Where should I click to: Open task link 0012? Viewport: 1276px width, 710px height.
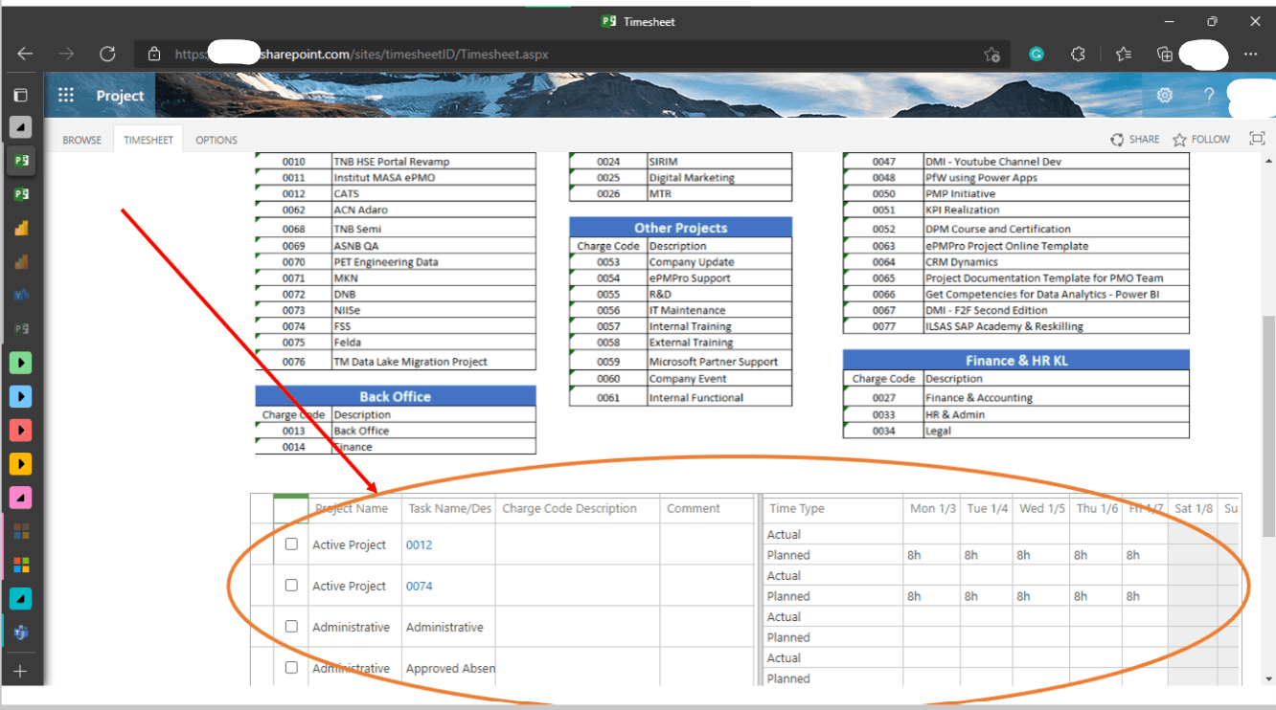click(419, 544)
